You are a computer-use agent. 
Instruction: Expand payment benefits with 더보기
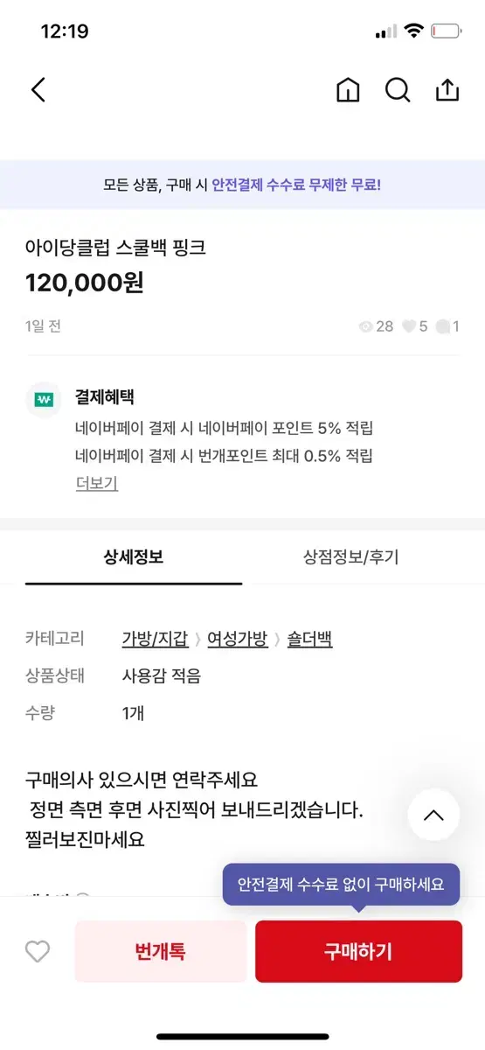click(97, 483)
